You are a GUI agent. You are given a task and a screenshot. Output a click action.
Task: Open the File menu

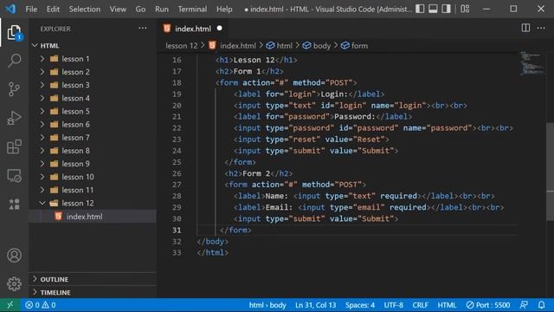(x=31, y=10)
